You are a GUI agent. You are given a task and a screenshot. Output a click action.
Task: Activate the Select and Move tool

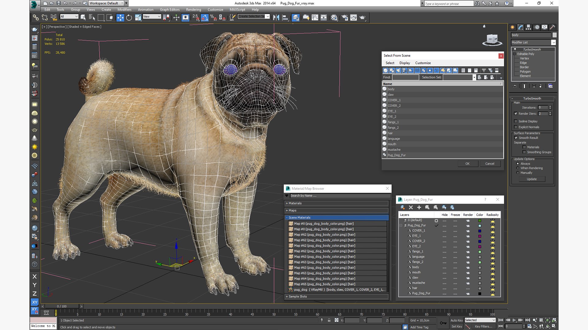(120, 18)
